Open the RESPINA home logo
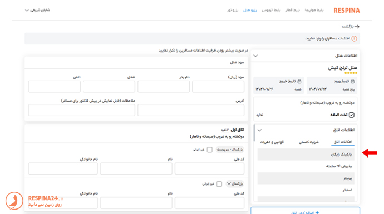This screenshot has height=214, width=384. [347, 10]
